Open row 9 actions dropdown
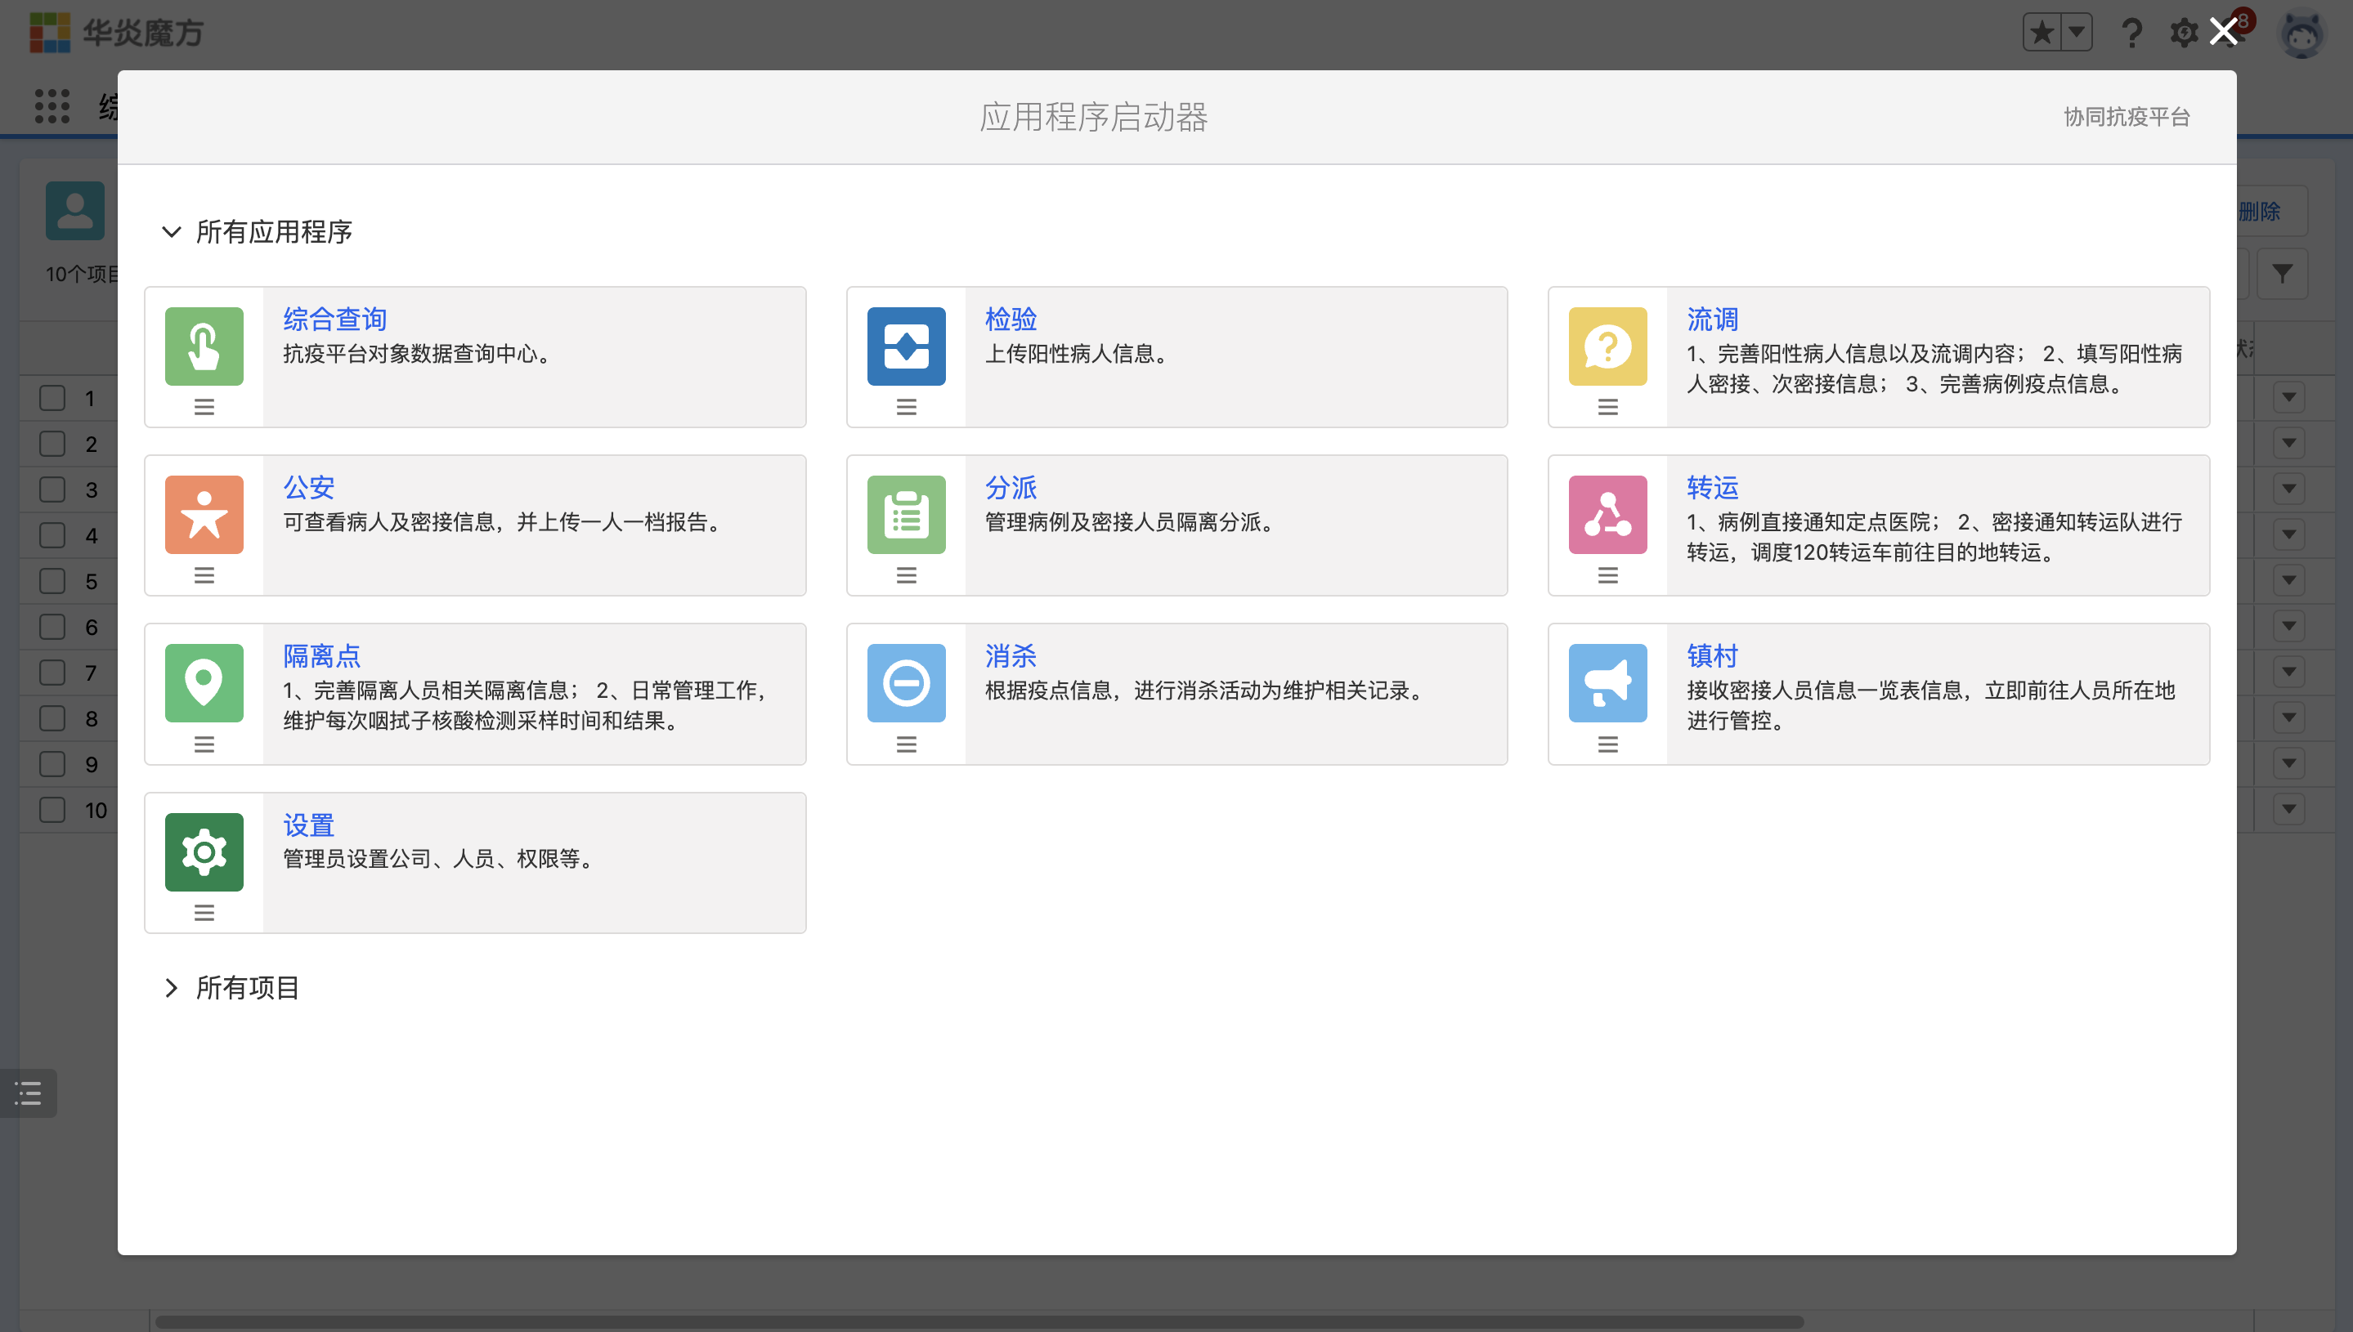Viewport: 2353px width, 1332px height. pos(2289,763)
